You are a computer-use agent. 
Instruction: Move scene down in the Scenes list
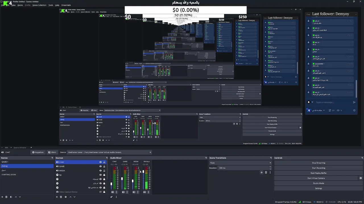tap(20, 197)
